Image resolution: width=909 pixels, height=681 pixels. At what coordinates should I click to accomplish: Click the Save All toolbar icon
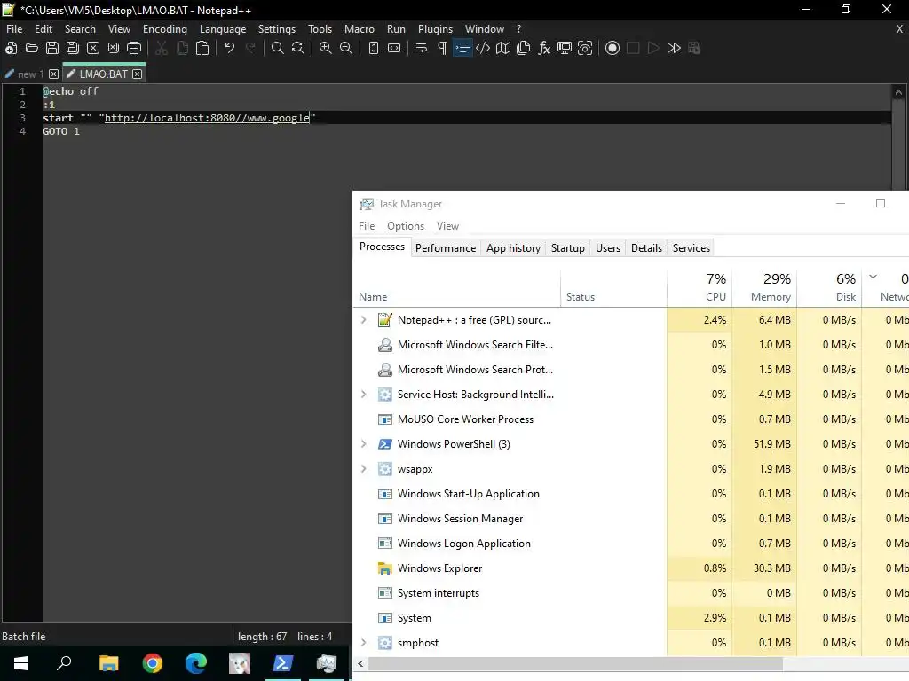tap(73, 48)
